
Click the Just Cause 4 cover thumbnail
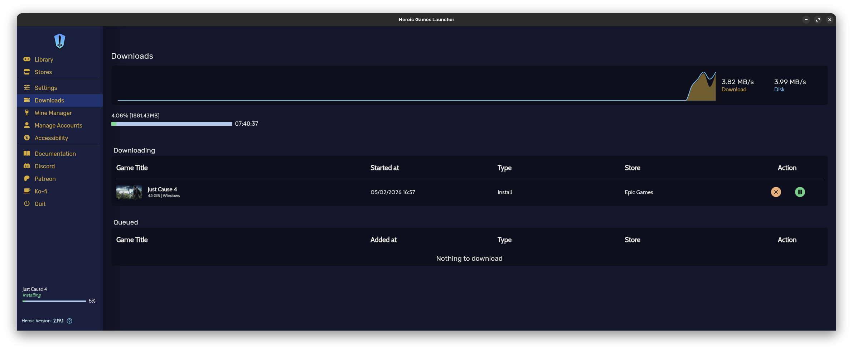[129, 192]
